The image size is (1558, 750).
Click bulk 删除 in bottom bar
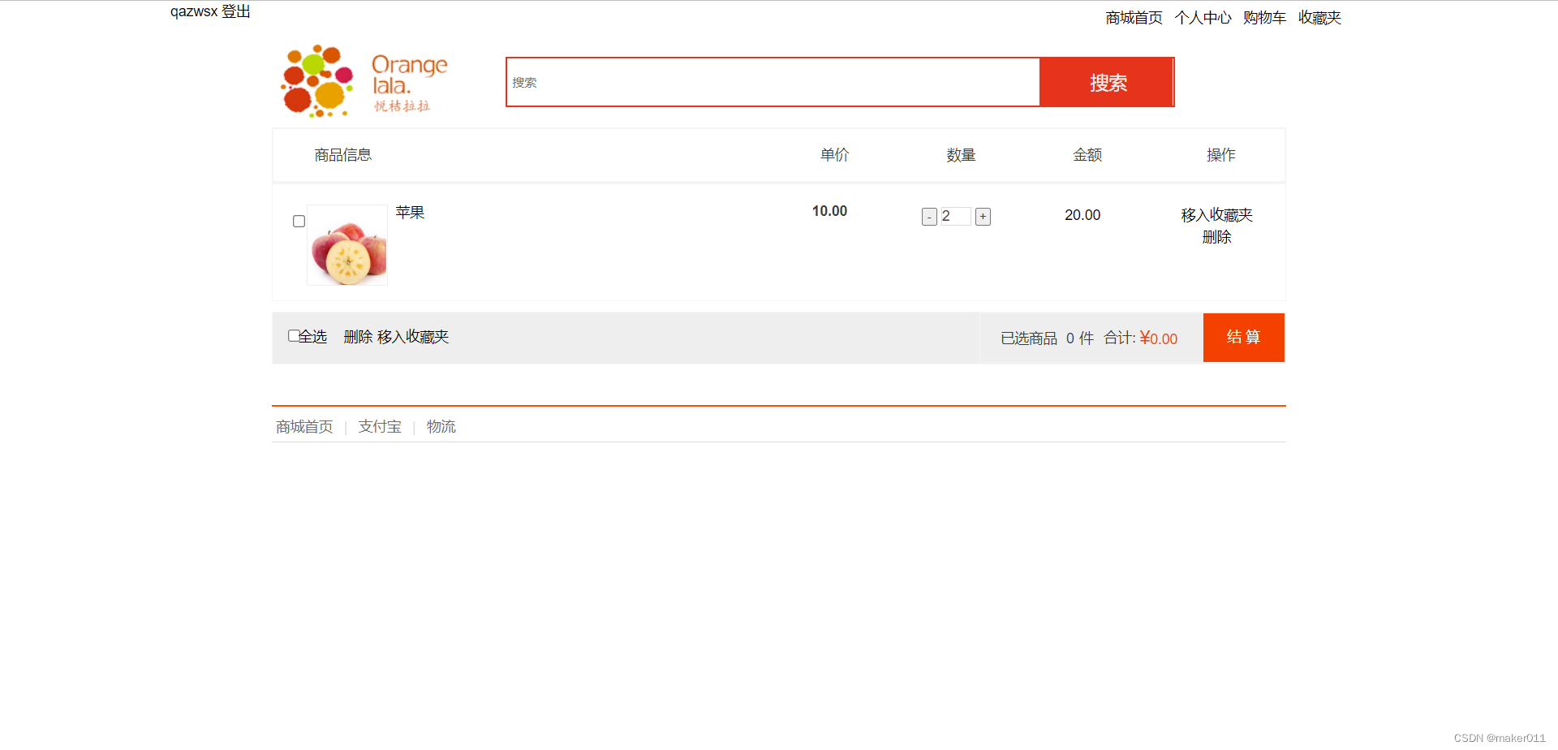pyautogui.click(x=358, y=337)
